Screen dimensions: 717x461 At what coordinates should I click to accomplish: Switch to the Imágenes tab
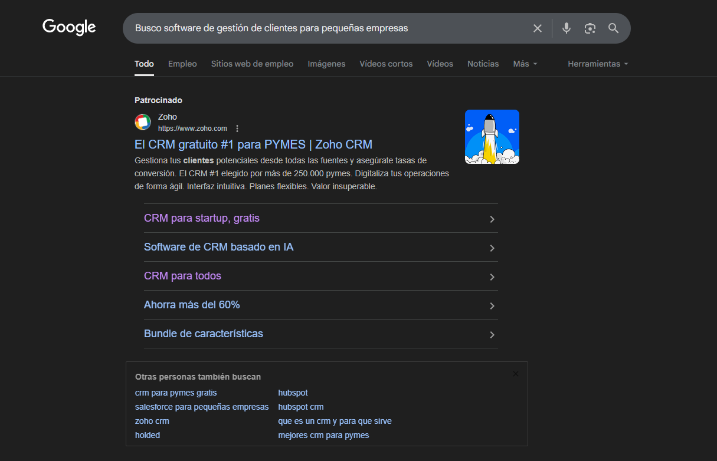[326, 64]
